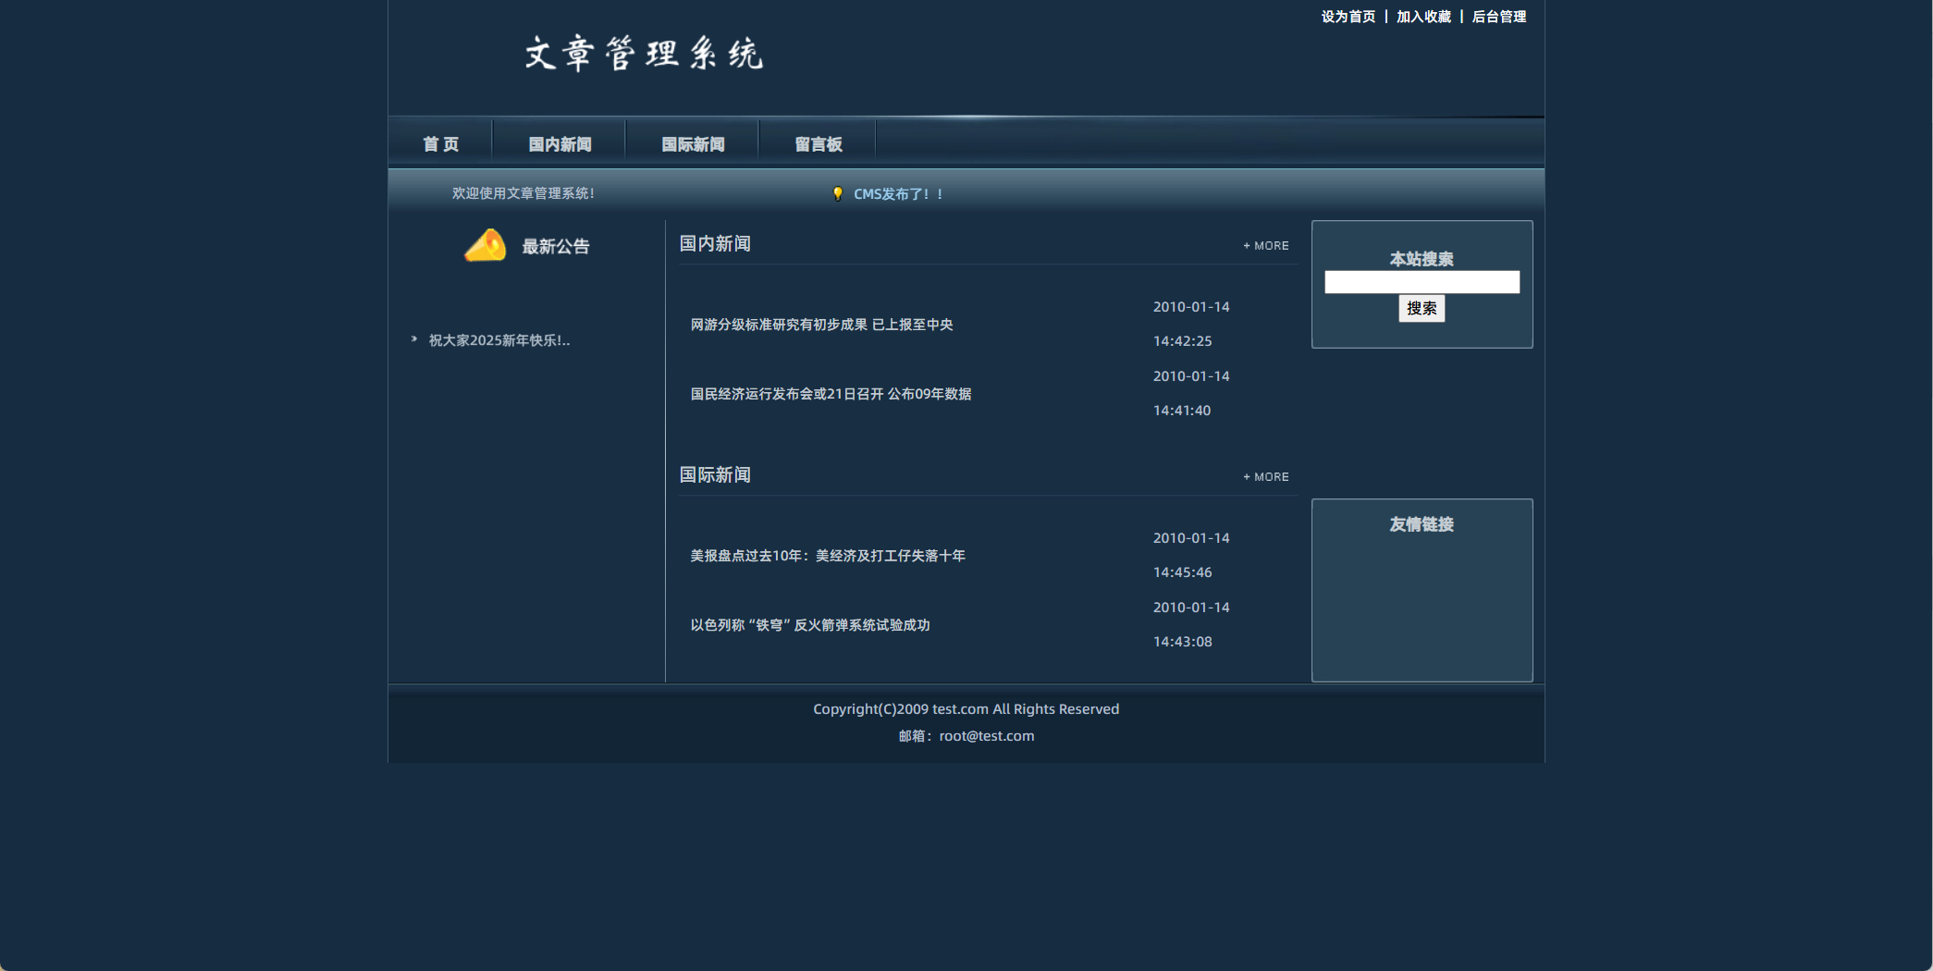
Task: Click the yellow megaphone announcement icon
Action: pos(485,246)
